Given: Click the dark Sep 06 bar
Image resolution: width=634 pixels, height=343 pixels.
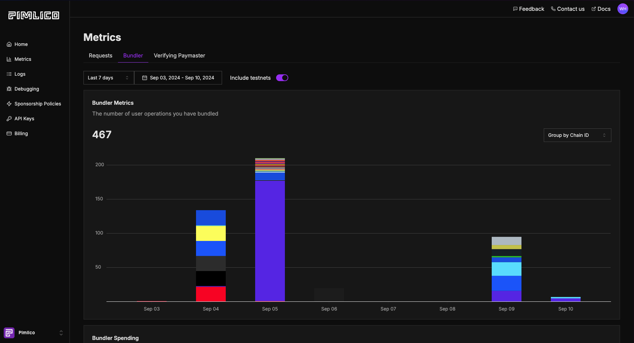Looking at the screenshot, I should 329,295.
